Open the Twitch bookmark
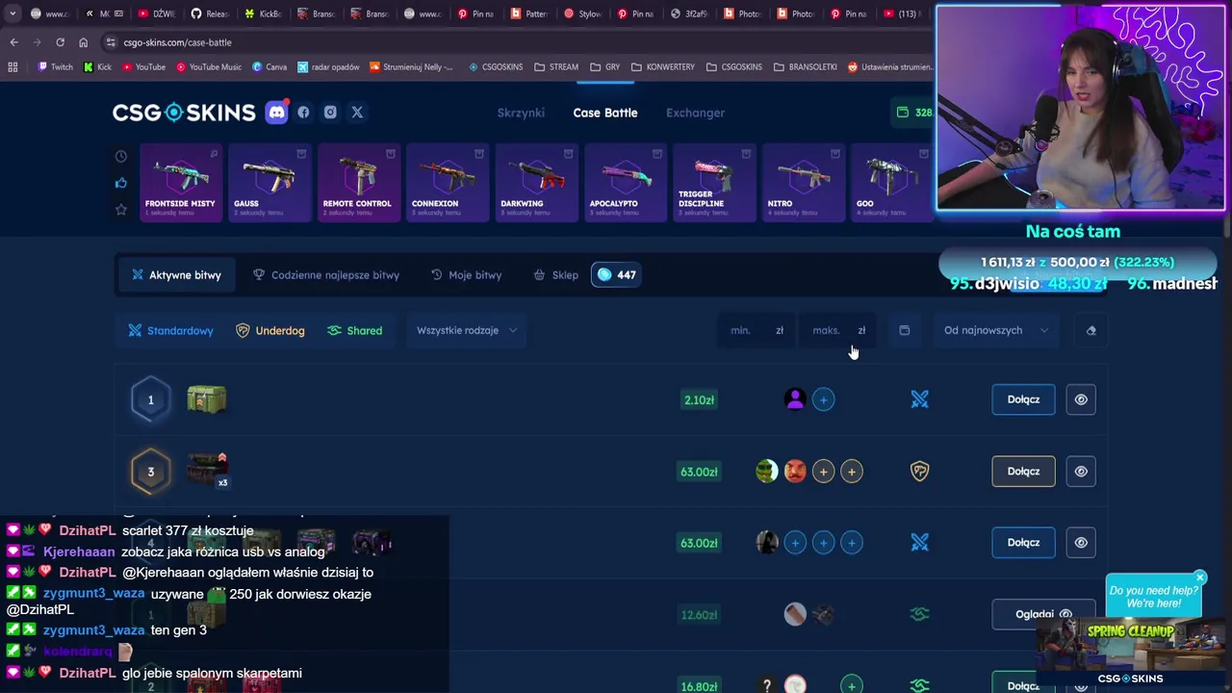 point(55,67)
